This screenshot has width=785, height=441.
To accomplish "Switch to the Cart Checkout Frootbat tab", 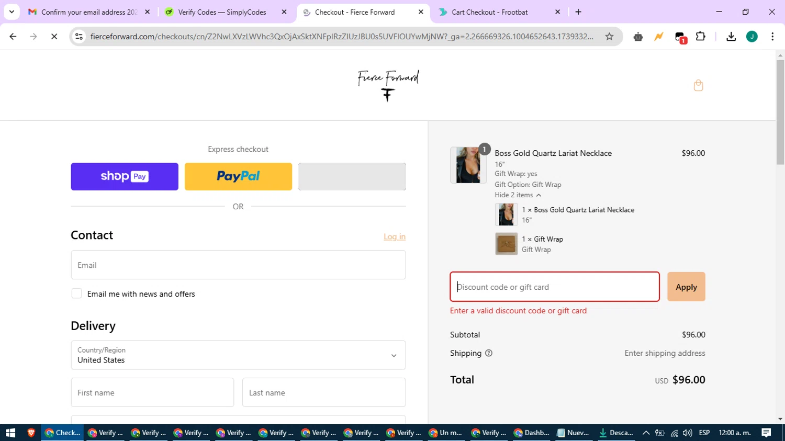I will point(489,12).
